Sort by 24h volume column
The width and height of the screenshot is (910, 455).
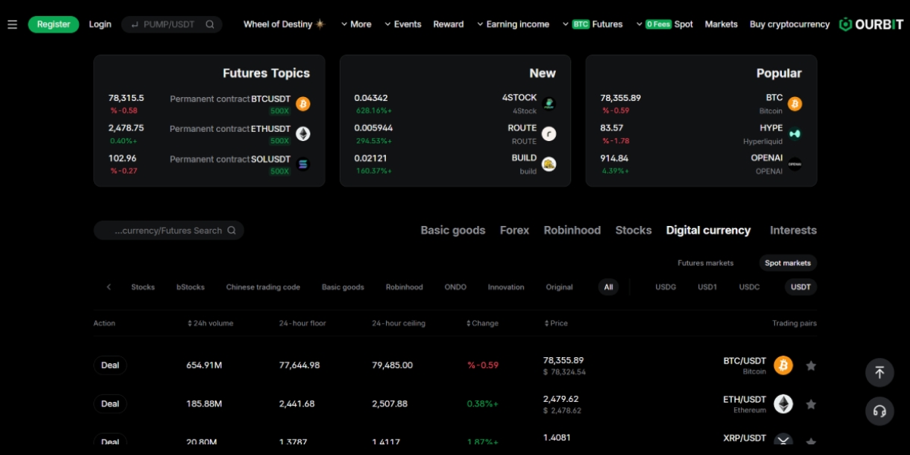pos(210,323)
